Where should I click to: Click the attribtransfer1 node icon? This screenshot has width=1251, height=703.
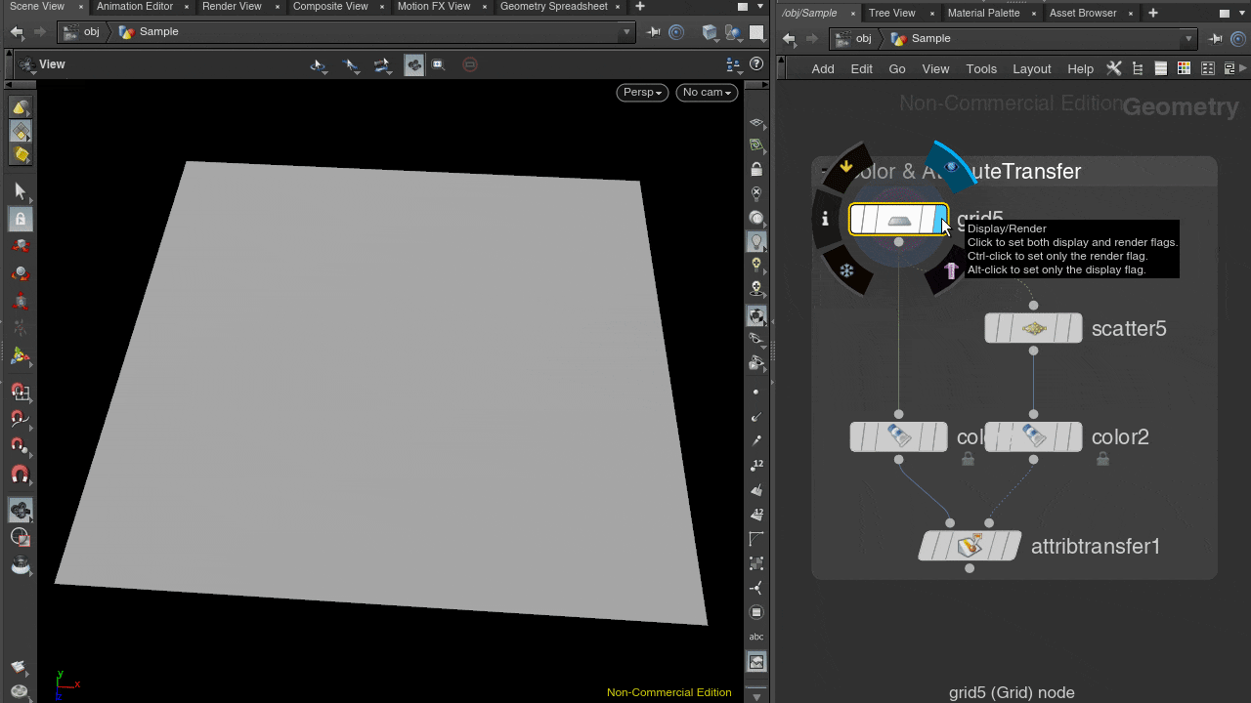(x=969, y=546)
